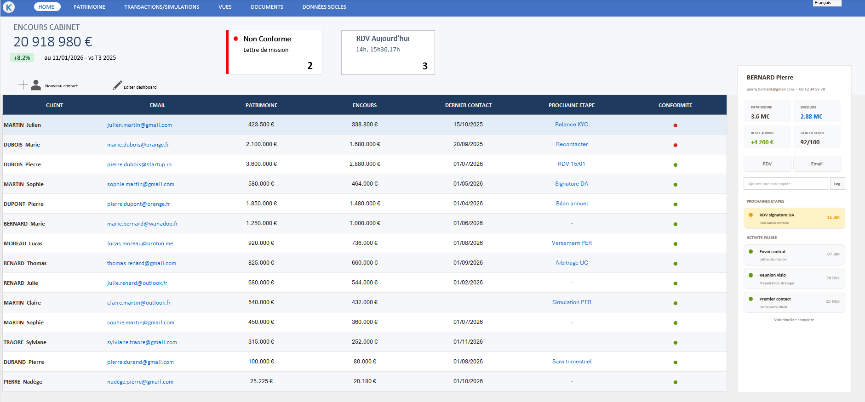Open Voir timeline complete link
The image size is (865, 402).
[x=794, y=320]
